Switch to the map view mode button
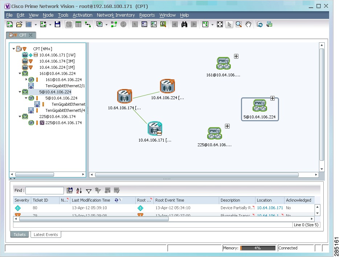 click(69, 24)
